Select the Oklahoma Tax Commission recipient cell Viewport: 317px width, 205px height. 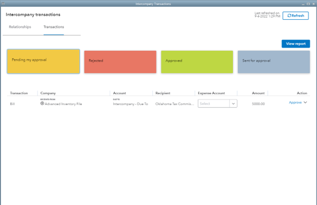click(x=174, y=104)
